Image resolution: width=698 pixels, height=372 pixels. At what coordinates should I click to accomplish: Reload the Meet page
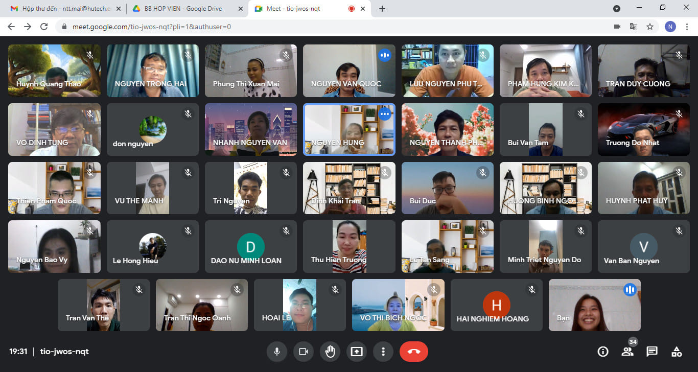click(x=44, y=27)
